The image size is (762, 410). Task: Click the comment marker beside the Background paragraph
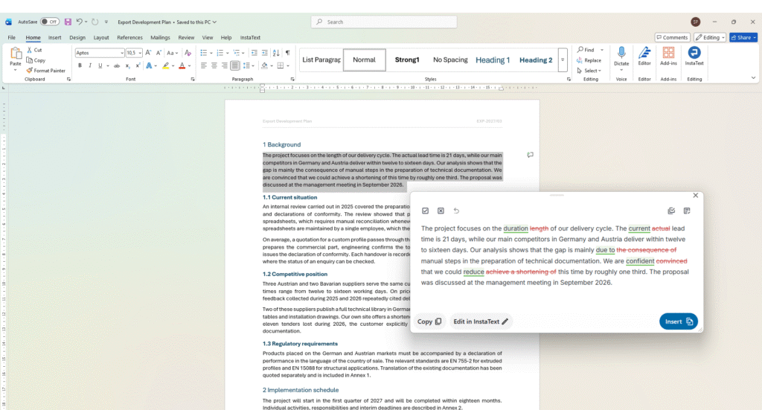point(530,155)
